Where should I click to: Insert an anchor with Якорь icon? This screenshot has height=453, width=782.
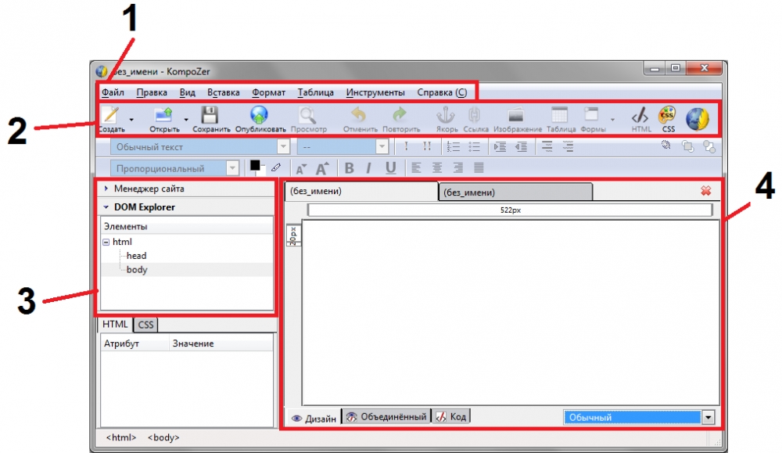click(446, 115)
